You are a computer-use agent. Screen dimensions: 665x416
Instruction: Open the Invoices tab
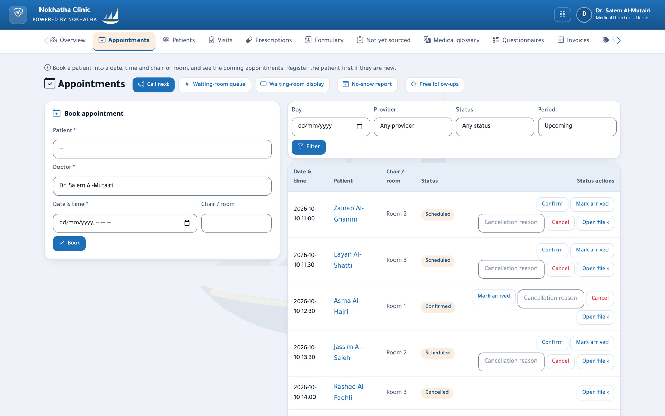573,40
